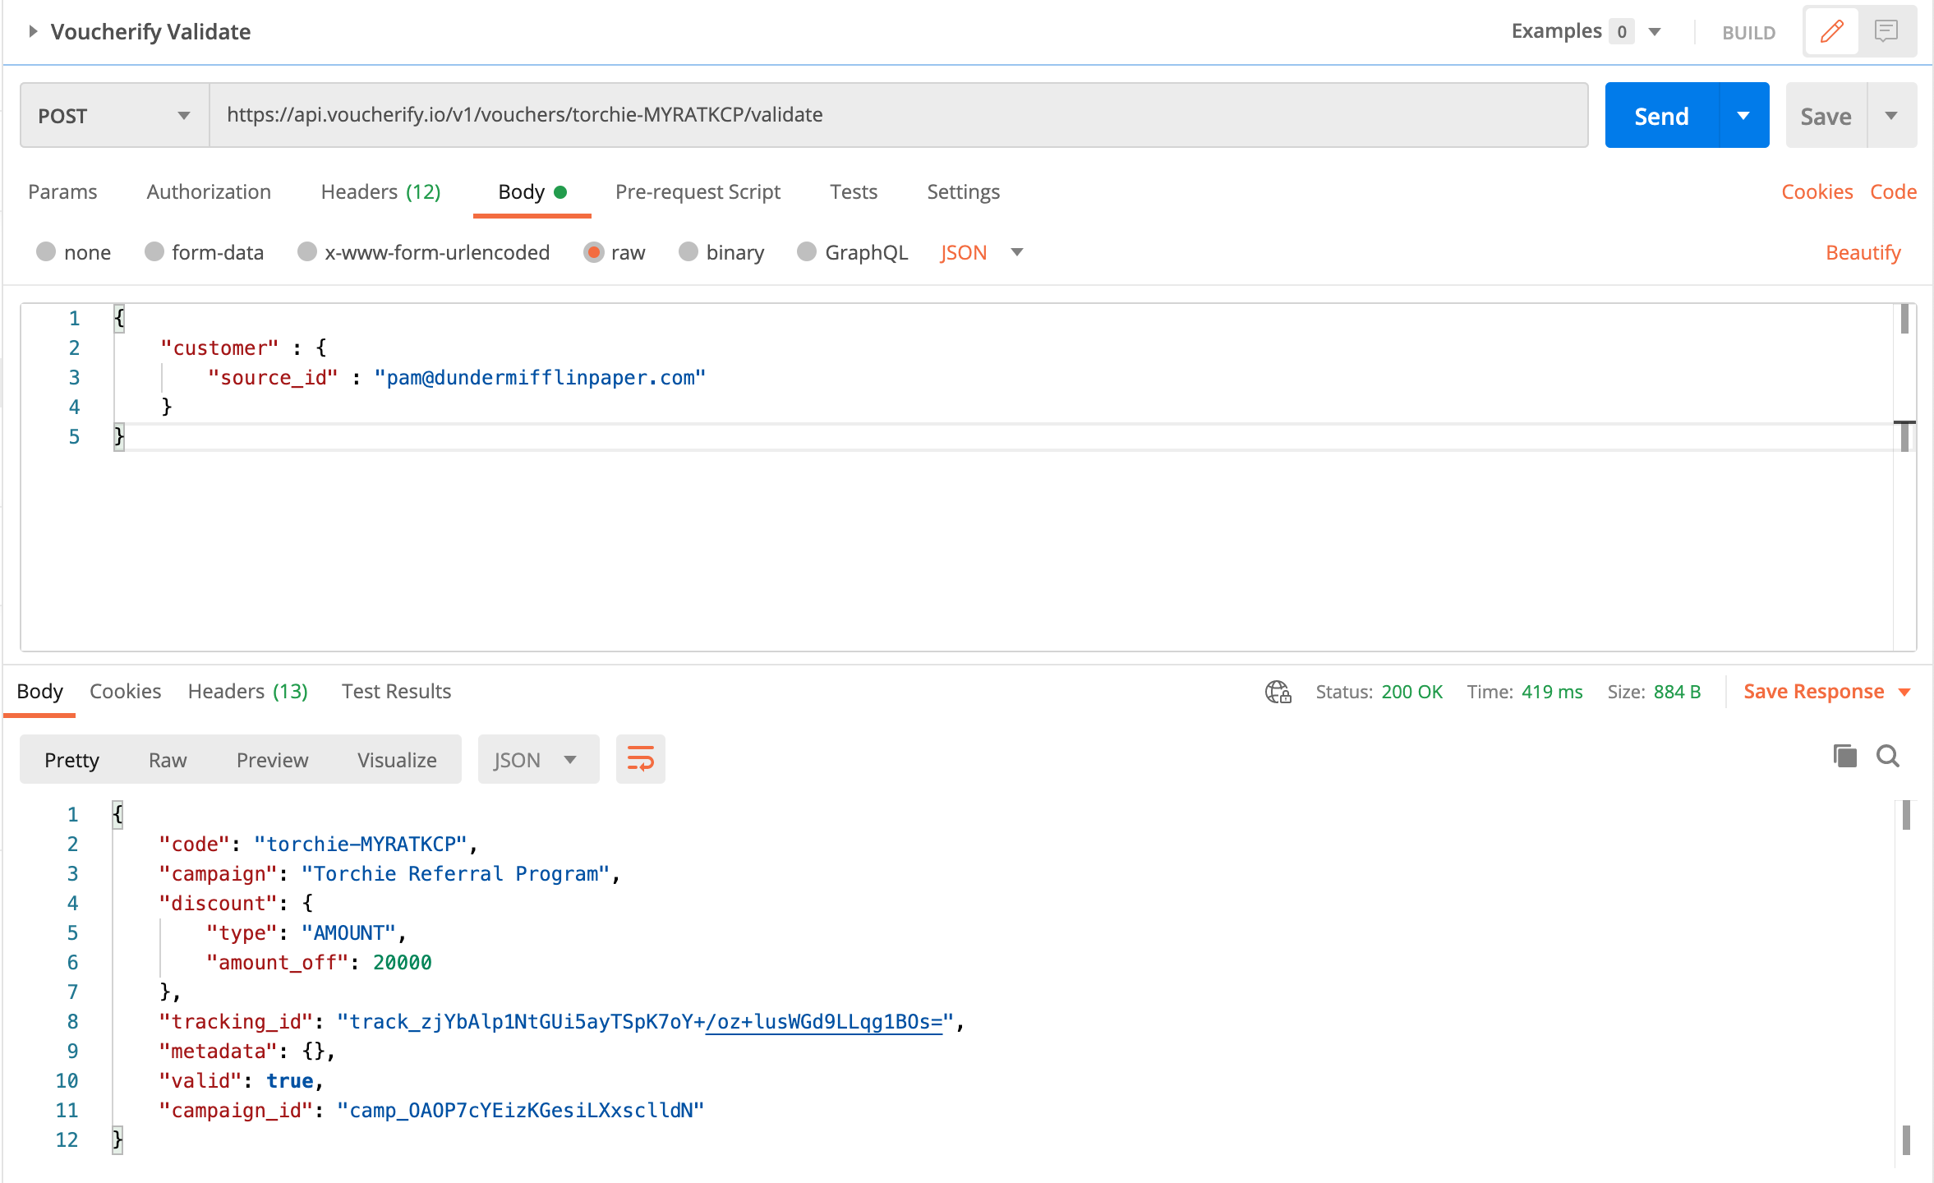Image resolution: width=1934 pixels, height=1183 pixels.
Task: Open the Test Results response tab
Action: 396,691
